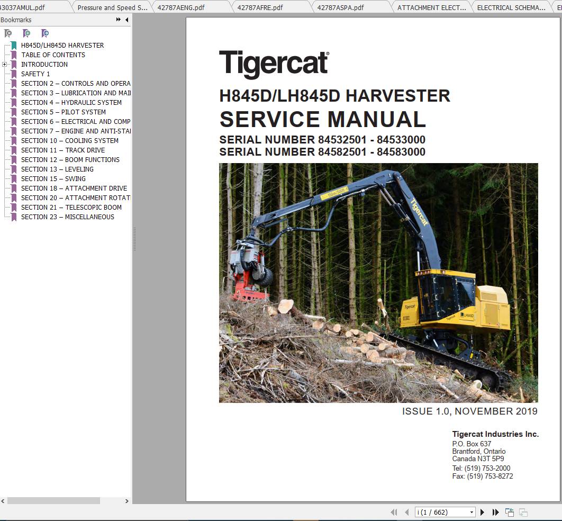This screenshot has width=562, height=521.
Task: Expand the INTRODUCTION bookmark
Action: (x=5, y=64)
